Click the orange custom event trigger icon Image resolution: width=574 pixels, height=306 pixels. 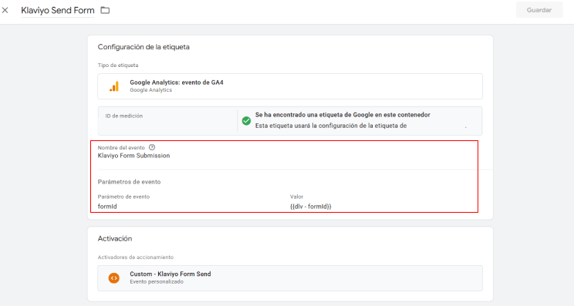click(114, 277)
